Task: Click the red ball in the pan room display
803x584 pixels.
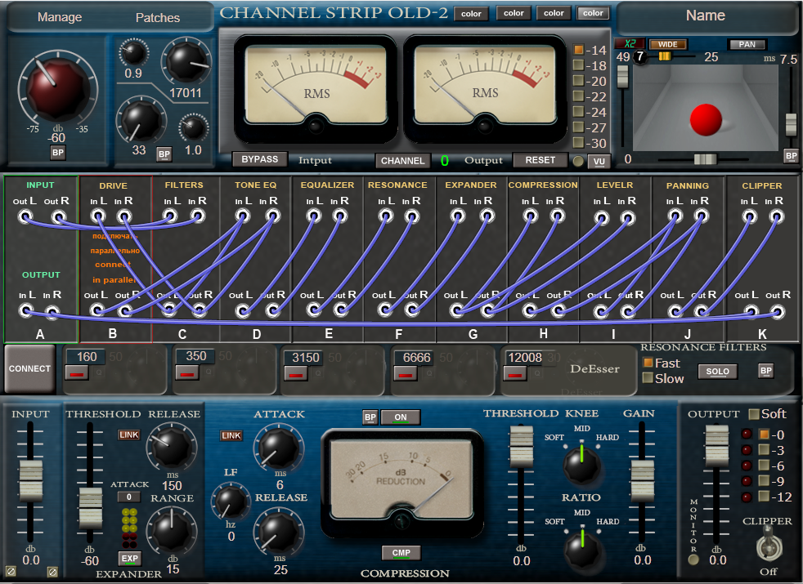Action: (x=706, y=120)
